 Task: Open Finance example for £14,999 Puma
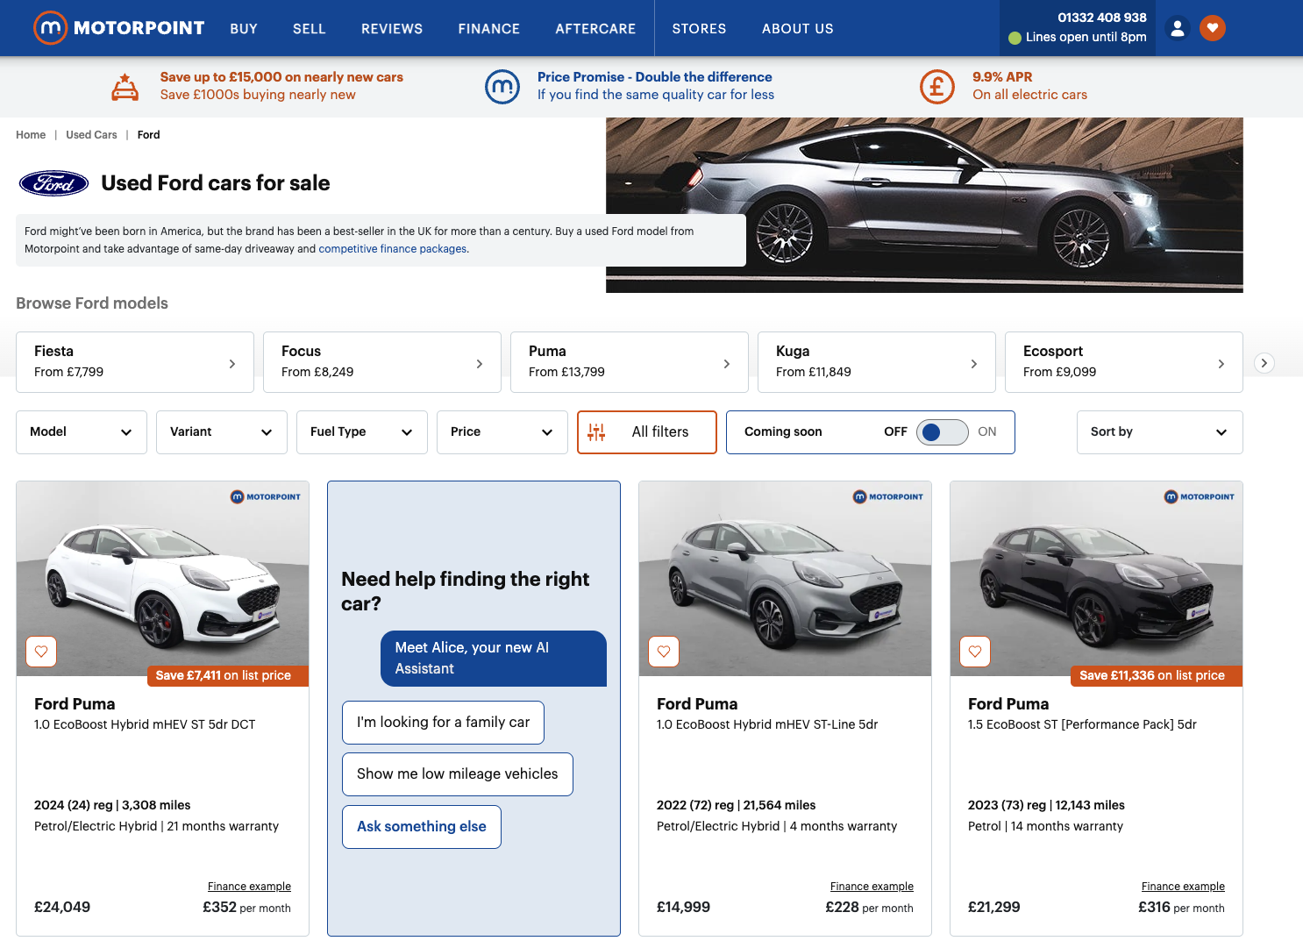click(x=872, y=887)
